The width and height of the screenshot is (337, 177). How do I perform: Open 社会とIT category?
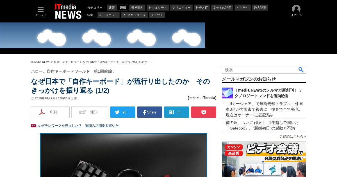coord(202,8)
